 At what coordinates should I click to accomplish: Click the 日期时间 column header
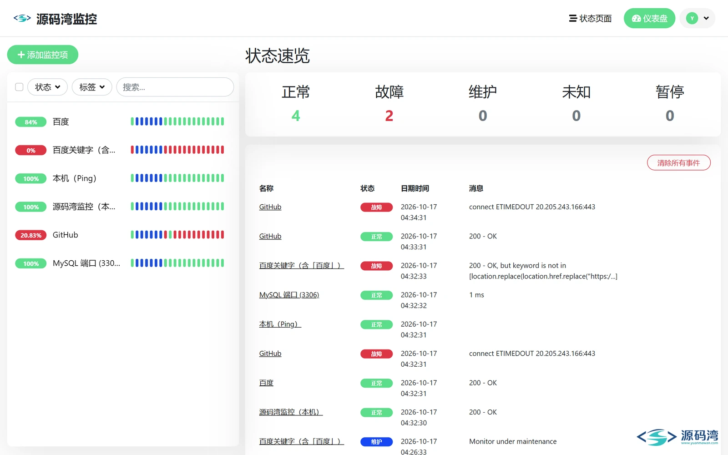point(415,188)
